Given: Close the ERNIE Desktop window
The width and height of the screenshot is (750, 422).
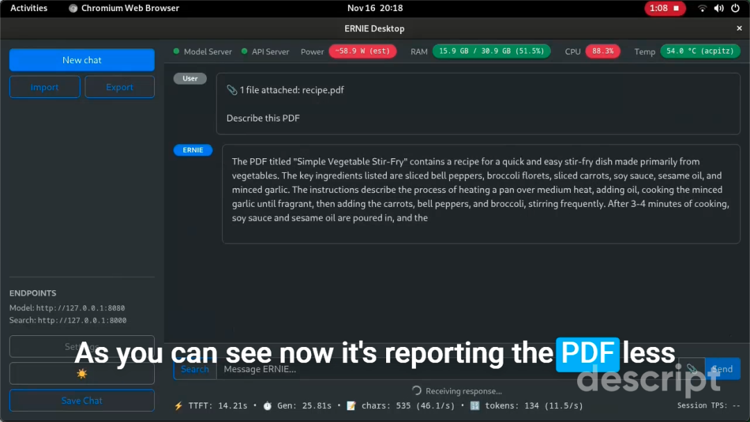Looking at the screenshot, I should tap(739, 28).
